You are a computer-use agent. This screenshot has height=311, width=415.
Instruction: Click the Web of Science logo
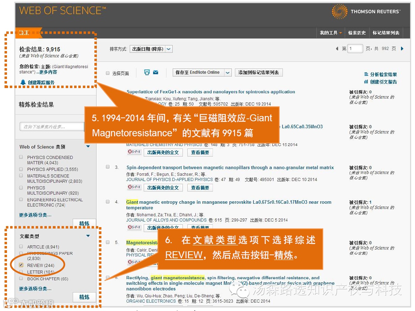[x=63, y=10]
